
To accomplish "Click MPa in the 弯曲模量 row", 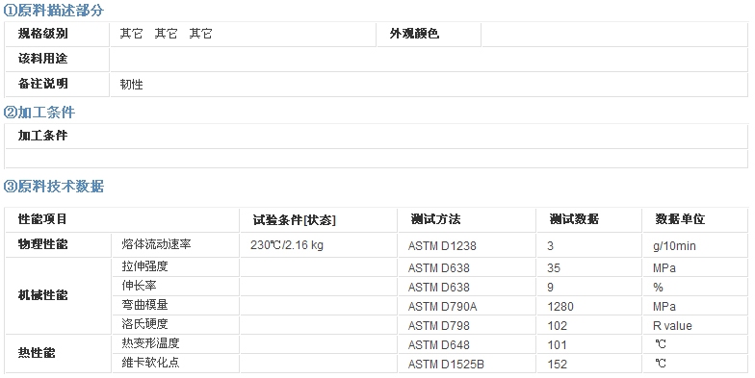I will 664,306.
